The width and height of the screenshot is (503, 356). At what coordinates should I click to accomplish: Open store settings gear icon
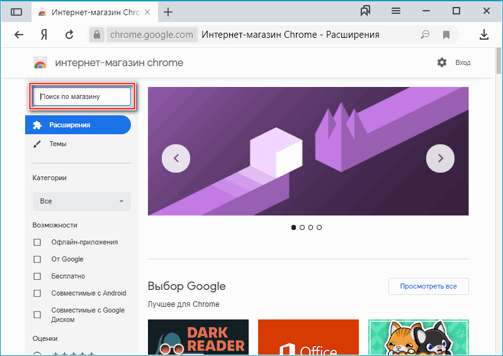(x=442, y=62)
